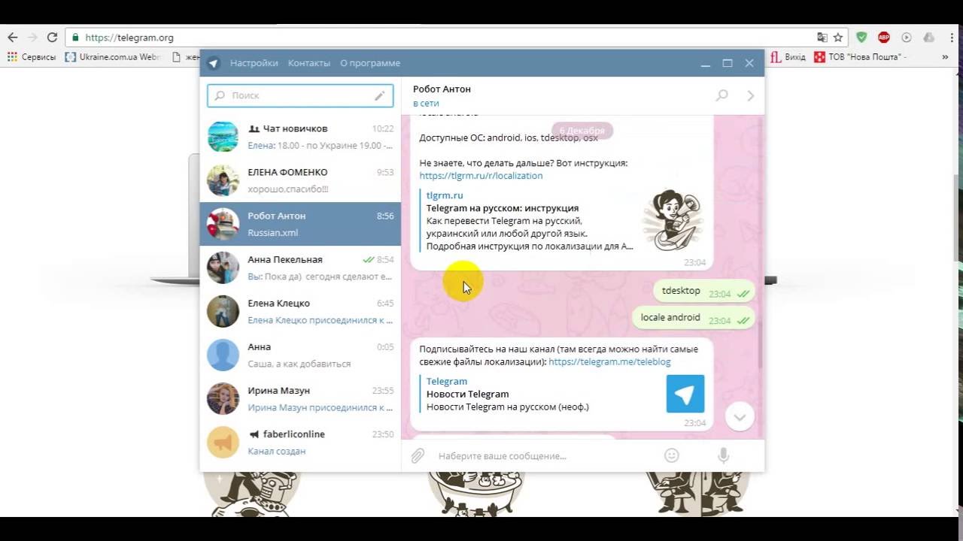963x541 pixels.
Task: Click the pencil compose icon in search box
Action: (x=380, y=95)
